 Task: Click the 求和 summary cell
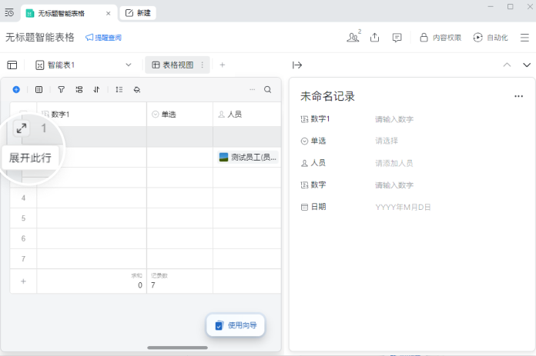(92, 281)
